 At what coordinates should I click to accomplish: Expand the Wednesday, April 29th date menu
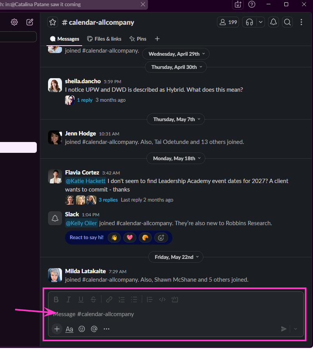pyautogui.click(x=176, y=54)
